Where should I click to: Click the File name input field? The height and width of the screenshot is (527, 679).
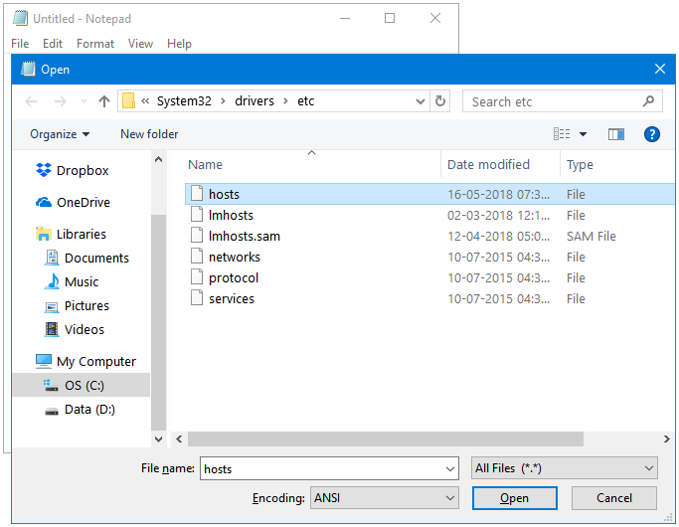pyautogui.click(x=322, y=468)
